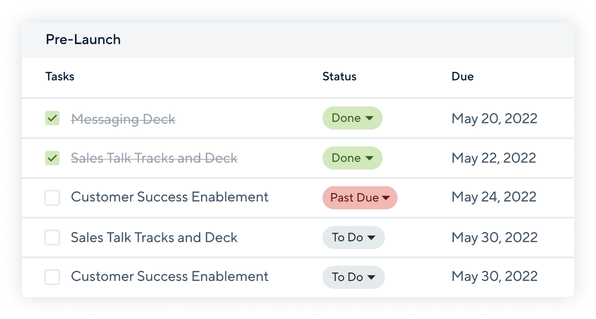The width and height of the screenshot is (596, 319).
Task: Open the Done dropdown for May 22 task
Action: point(352,158)
